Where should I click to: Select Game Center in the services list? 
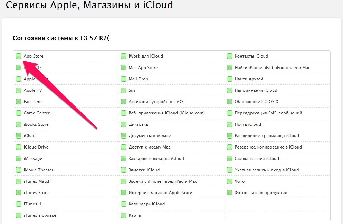[37, 113]
